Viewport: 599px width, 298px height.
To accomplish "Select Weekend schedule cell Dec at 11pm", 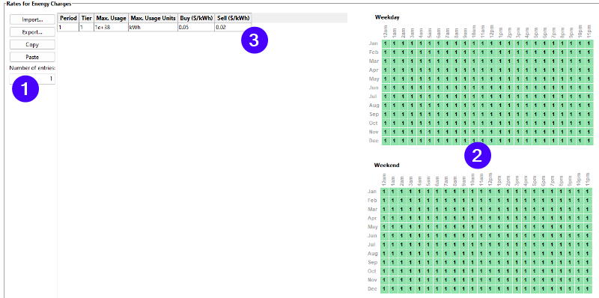I will pyautogui.click(x=589, y=289).
